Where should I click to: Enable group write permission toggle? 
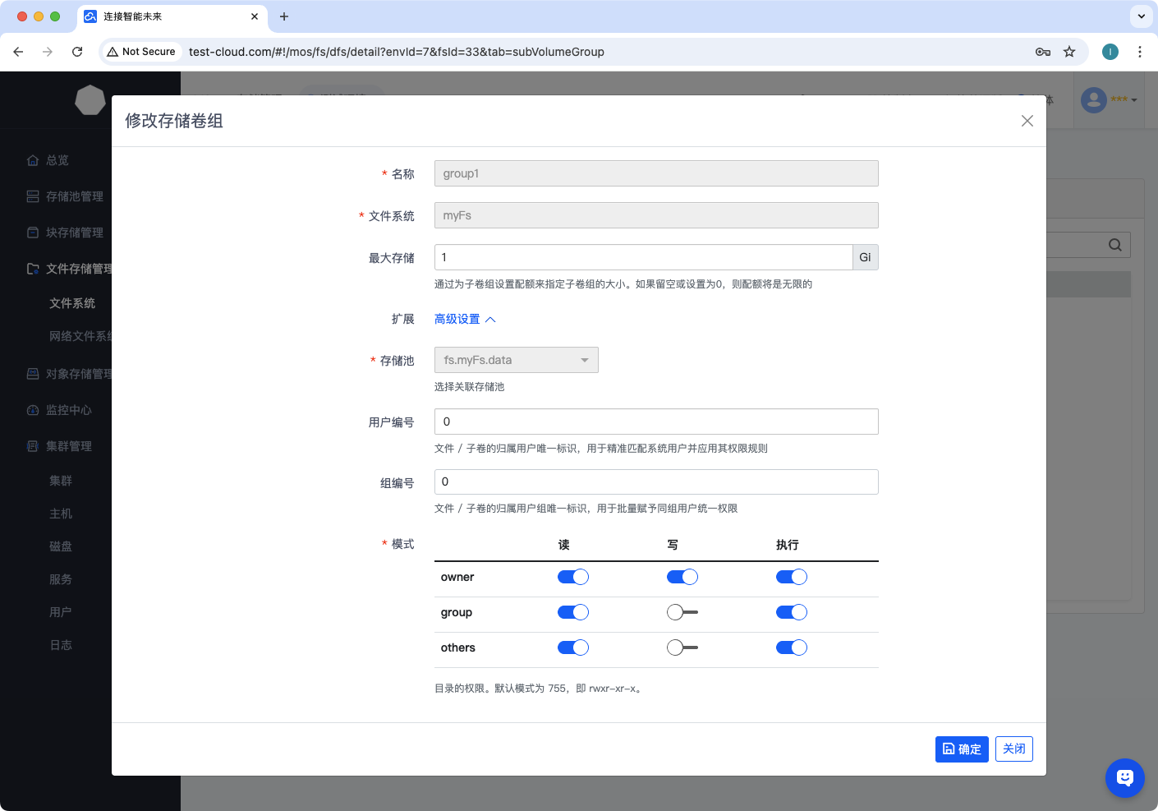pos(682,612)
